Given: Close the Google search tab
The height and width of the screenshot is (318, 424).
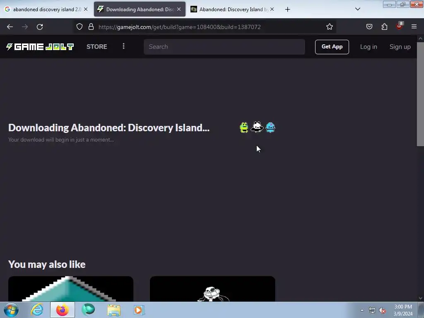Looking at the screenshot, I should click(x=86, y=10).
